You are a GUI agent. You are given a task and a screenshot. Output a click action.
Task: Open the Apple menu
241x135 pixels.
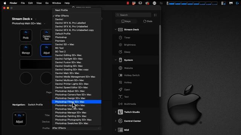coord(5,3)
